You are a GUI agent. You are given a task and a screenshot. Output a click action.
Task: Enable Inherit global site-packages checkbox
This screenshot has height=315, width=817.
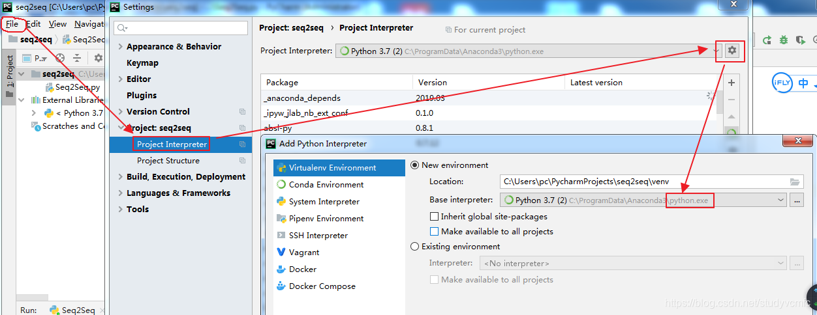[x=435, y=217]
